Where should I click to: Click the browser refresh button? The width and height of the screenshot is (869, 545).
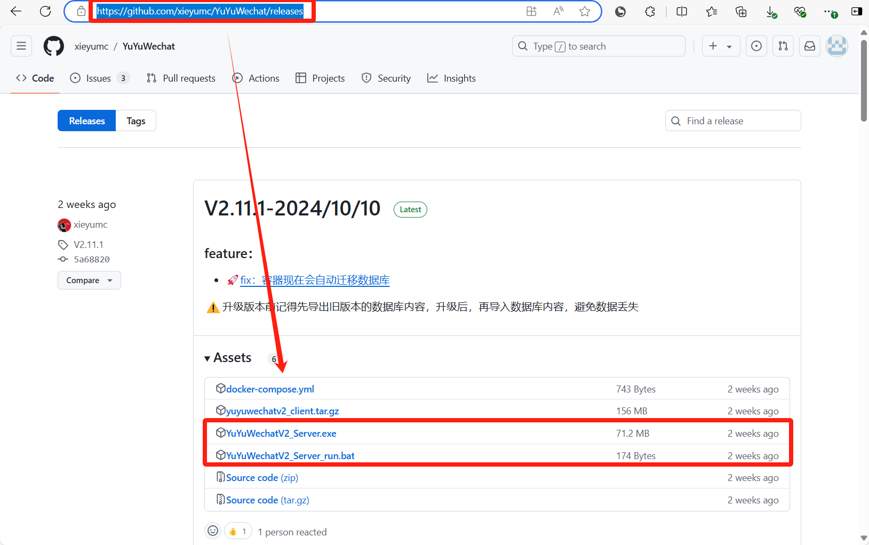pyautogui.click(x=45, y=11)
